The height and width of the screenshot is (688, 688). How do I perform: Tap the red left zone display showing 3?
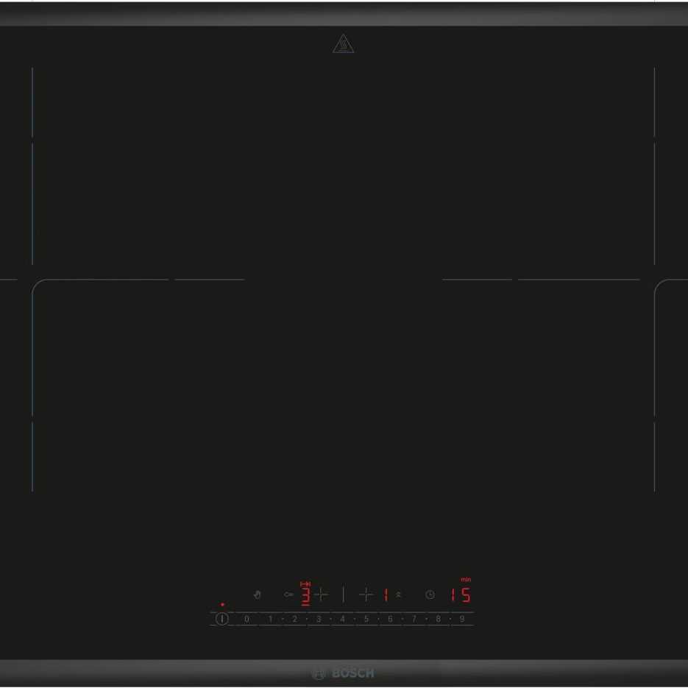pyautogui.click(x=305, y=595)
